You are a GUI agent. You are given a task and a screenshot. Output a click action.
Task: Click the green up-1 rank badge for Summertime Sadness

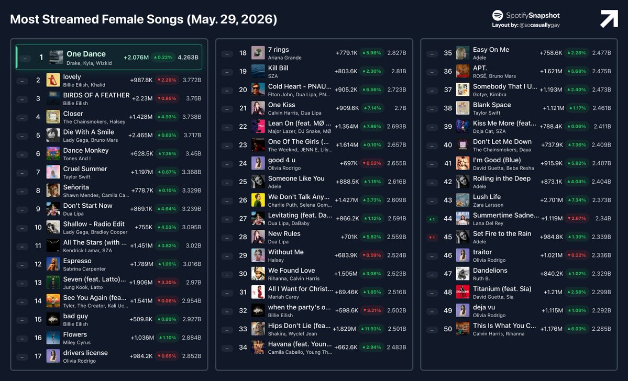coord(432,219)
